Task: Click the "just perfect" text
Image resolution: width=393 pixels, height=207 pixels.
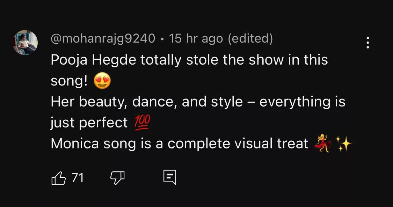Action: (89, 123)
